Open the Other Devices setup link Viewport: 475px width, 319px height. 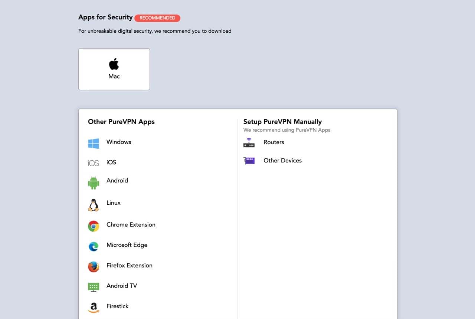(283, 161)
